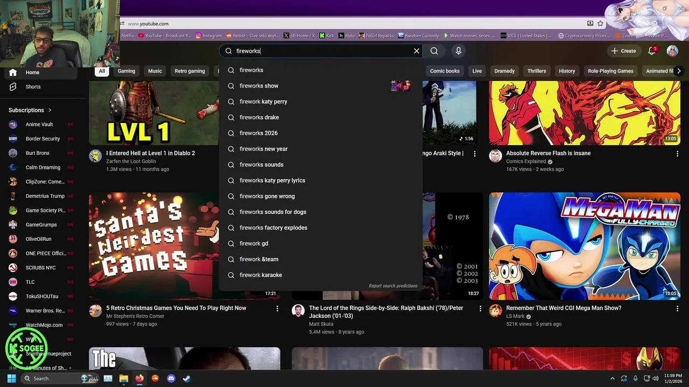The width and height of the screenshot is (689, 387).
Task: Choose the 'firework katy perry' suggestion
Action: click(x=321, y=102)
